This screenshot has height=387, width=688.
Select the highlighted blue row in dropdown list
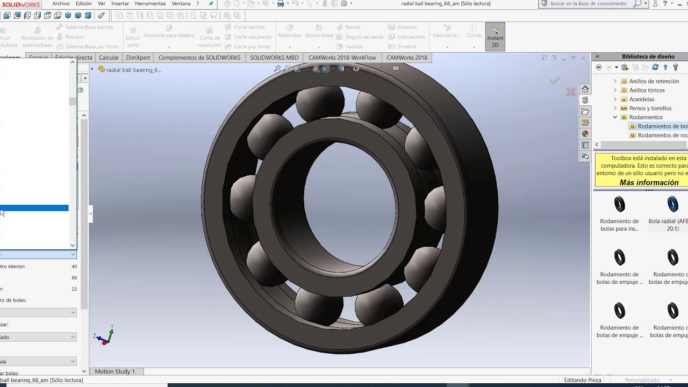coord(34,208)
